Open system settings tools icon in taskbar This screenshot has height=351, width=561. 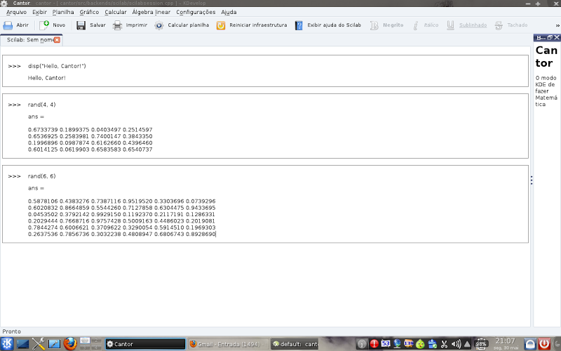point(39,344)
